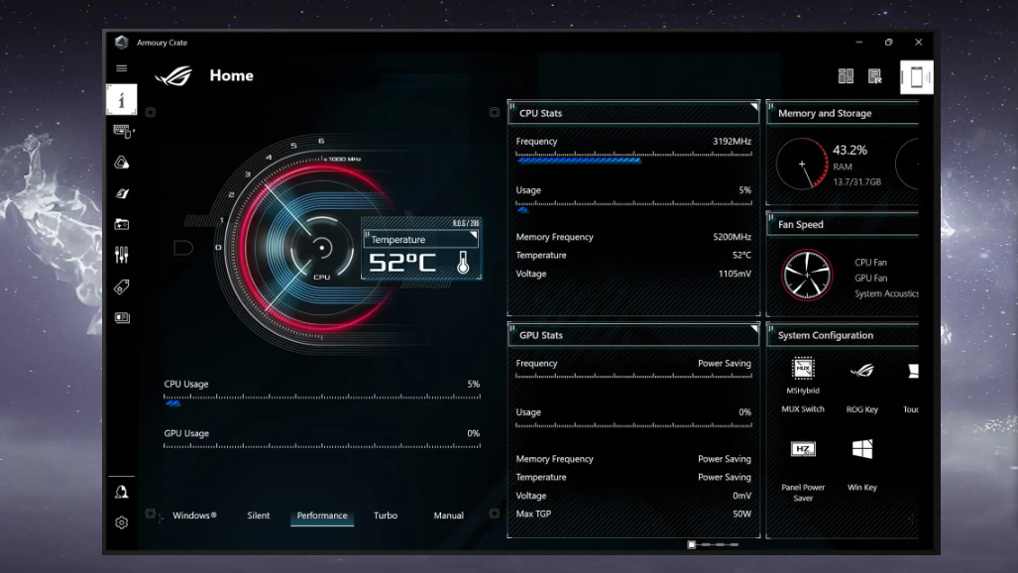Screen dimensions: 1018x573
Task: Click the fan speed spinning fan icon
Action: click(806, 275)
